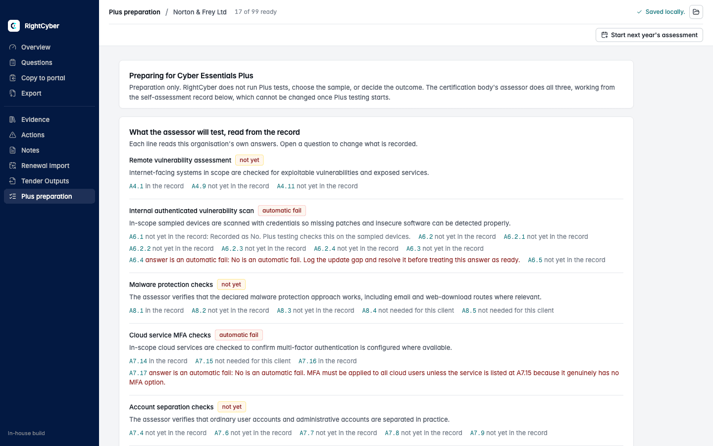The width and height of the screenshot is (713, 446).
Task: Click the Tender Outputs icon
Action: 13,181
